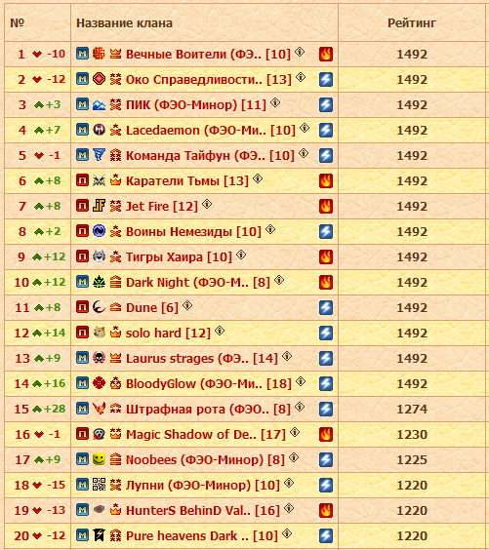
Task: Open the Око Справедливости clan link
Action: click(209, 80)
